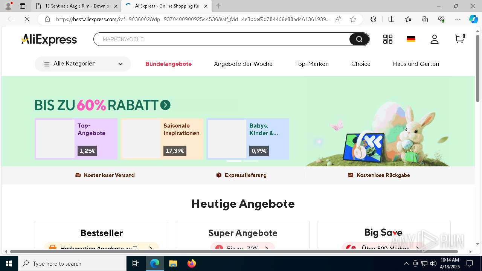
Task: Show hidden system tray icons
Action: pos(406,263)
